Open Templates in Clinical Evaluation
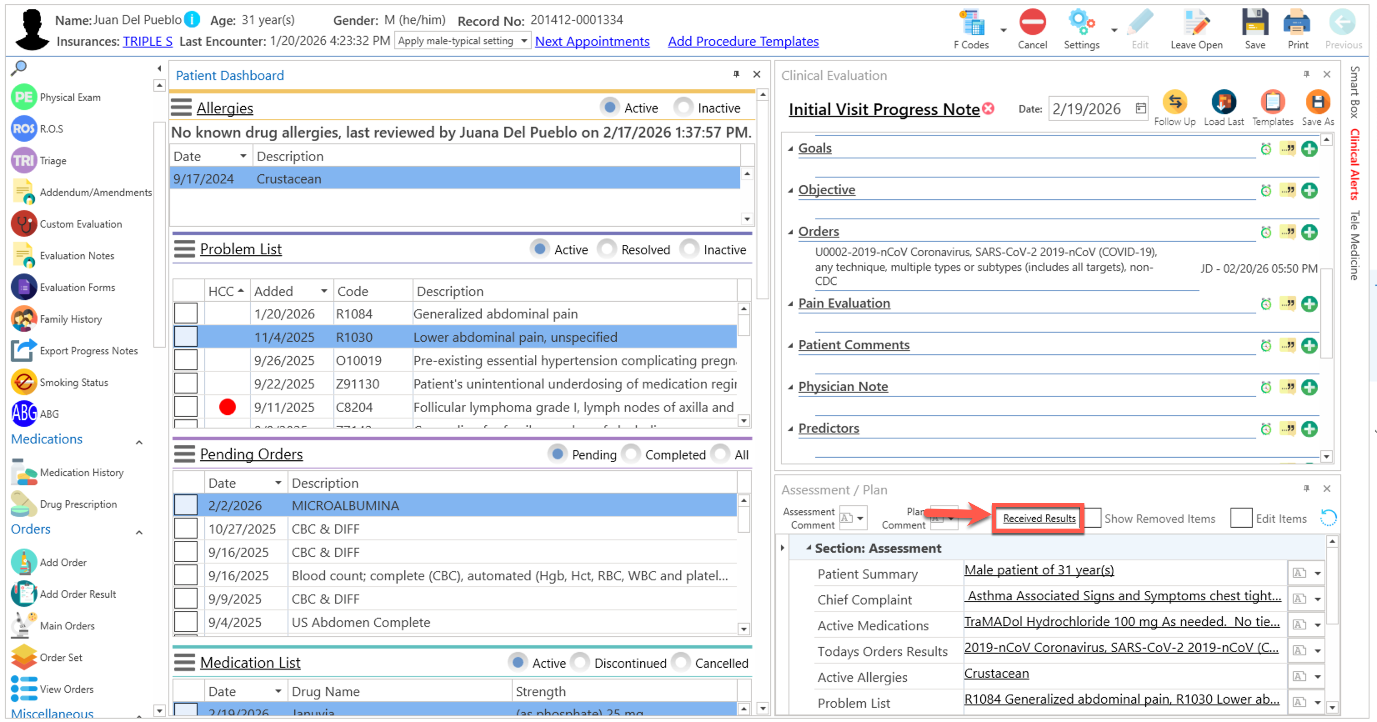Viewport: 1377px width, 722px height. pos(1272,103)
